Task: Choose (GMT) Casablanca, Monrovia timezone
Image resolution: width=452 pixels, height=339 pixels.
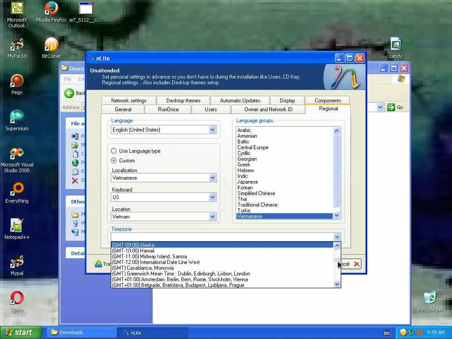Action: click(222, 268)
